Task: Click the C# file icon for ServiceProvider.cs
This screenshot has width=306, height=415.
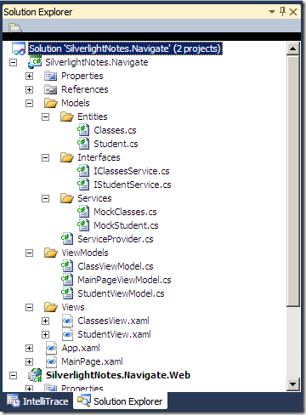Action: 67,239
